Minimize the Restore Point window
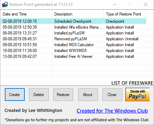 tap(114, 4)
